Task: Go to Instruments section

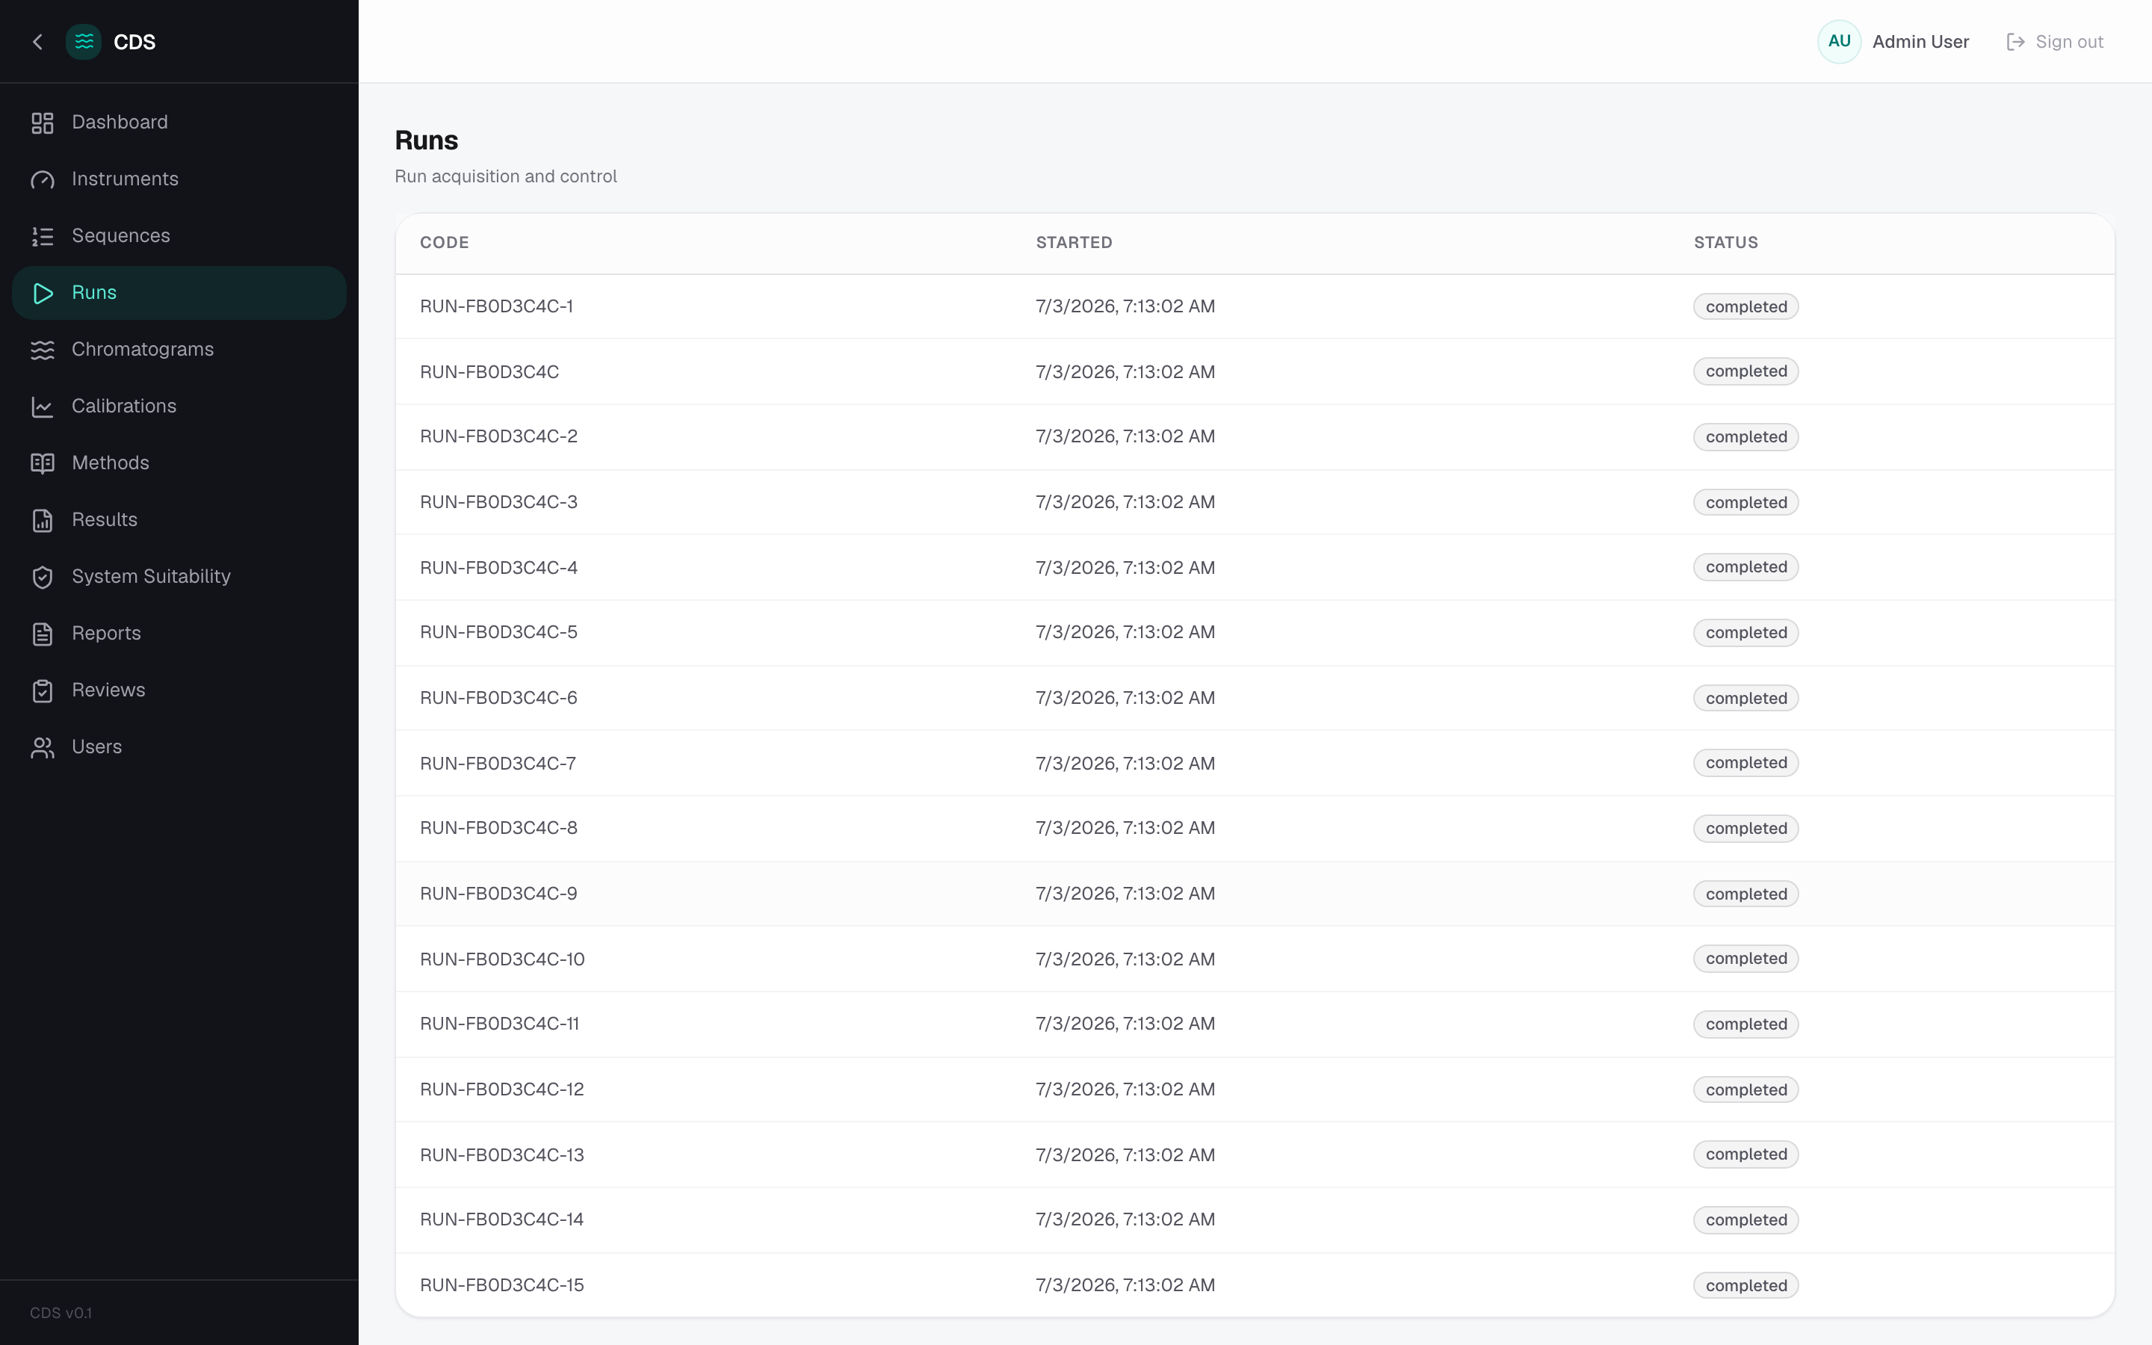Action: pyautogui.click(x=179, y=179)
